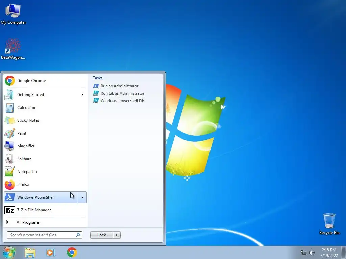Click the Run as Administrator PowerShell icon
346x259 pixels.
(x=96, y=86)
